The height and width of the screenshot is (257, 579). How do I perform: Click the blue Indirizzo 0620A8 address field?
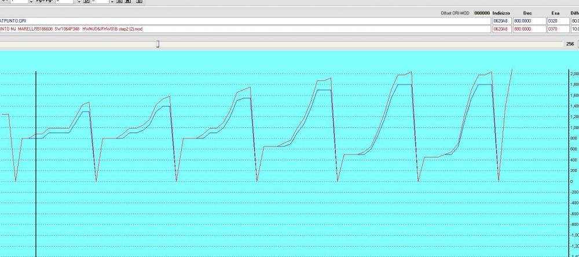(501, 20)
